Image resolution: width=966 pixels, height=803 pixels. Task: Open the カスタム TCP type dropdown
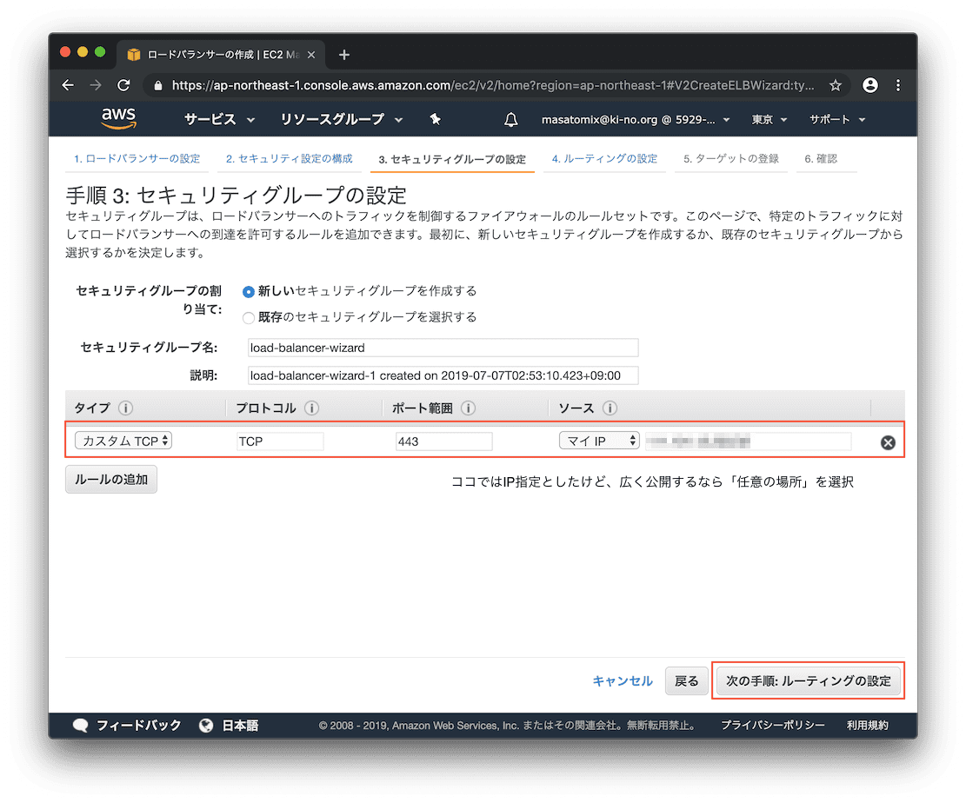pos(123,441)
